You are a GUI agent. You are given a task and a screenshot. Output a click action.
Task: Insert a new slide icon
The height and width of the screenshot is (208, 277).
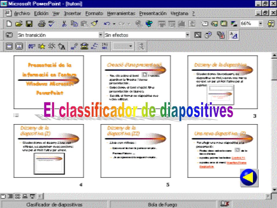click(205, 24)
